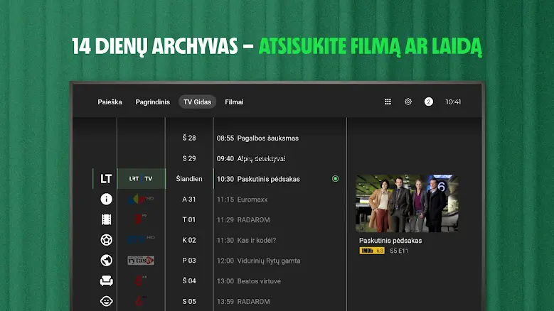Select 11:30 Kas ir kodėl? program

click(246, 240)
